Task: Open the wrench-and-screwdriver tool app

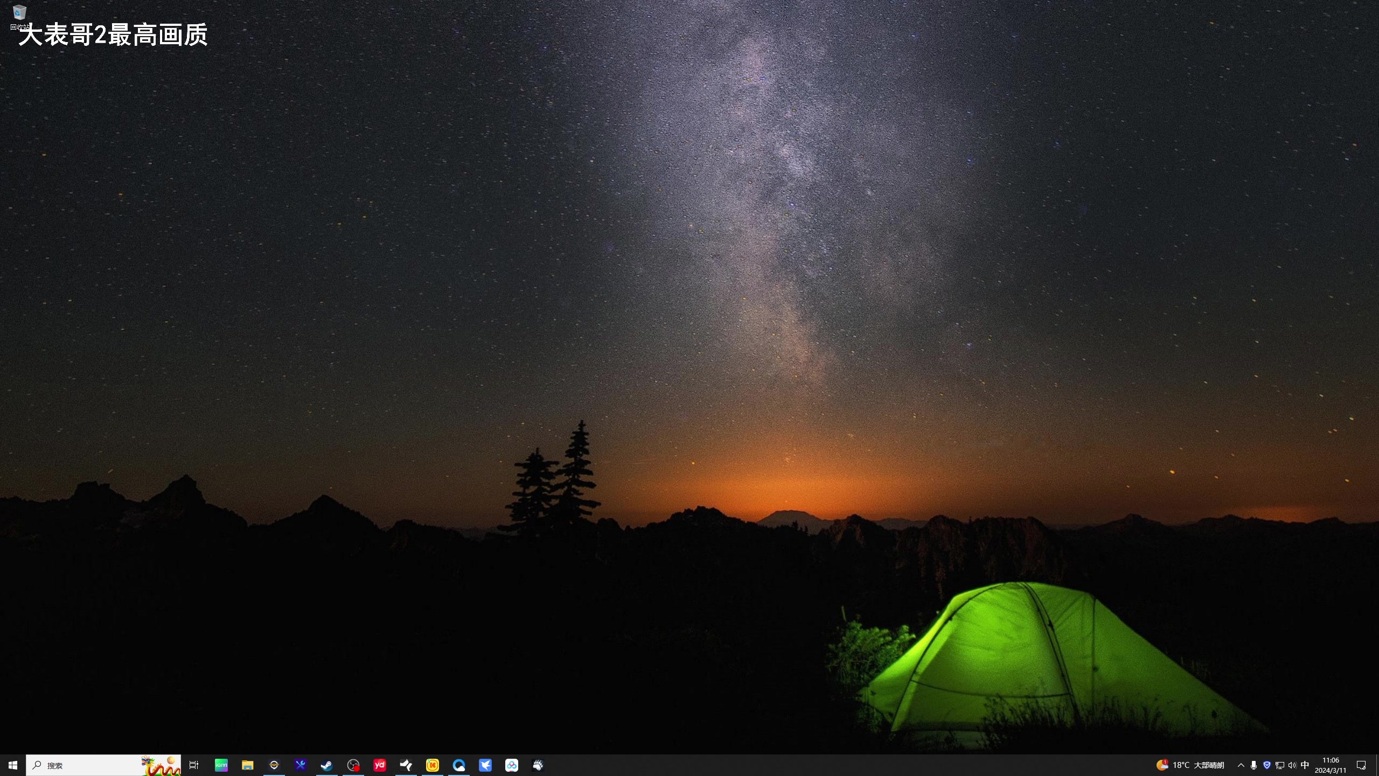Action: pyautogui.click(x=300, y=765)
